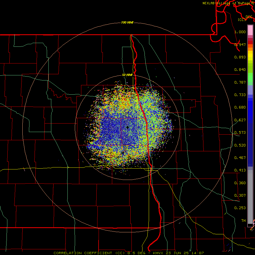The width and height of the screenshot is (255, 255).
Task: Click the 0.680 scale value
Action: click(240, 107)
